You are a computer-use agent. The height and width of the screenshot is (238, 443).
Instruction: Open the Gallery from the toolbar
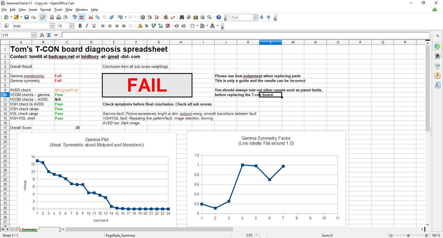(x=196, y=17)
